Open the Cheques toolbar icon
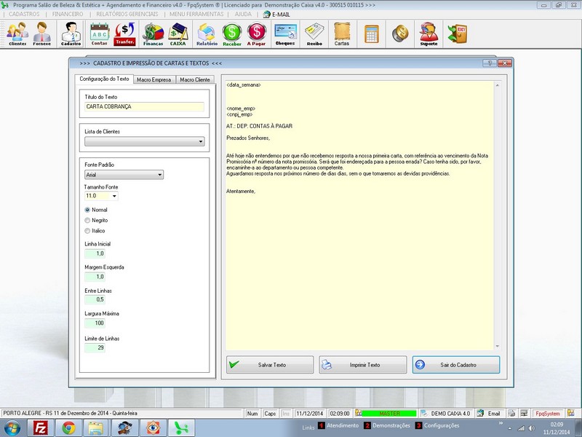Viewport: 582px width, 437px height. 285,34
